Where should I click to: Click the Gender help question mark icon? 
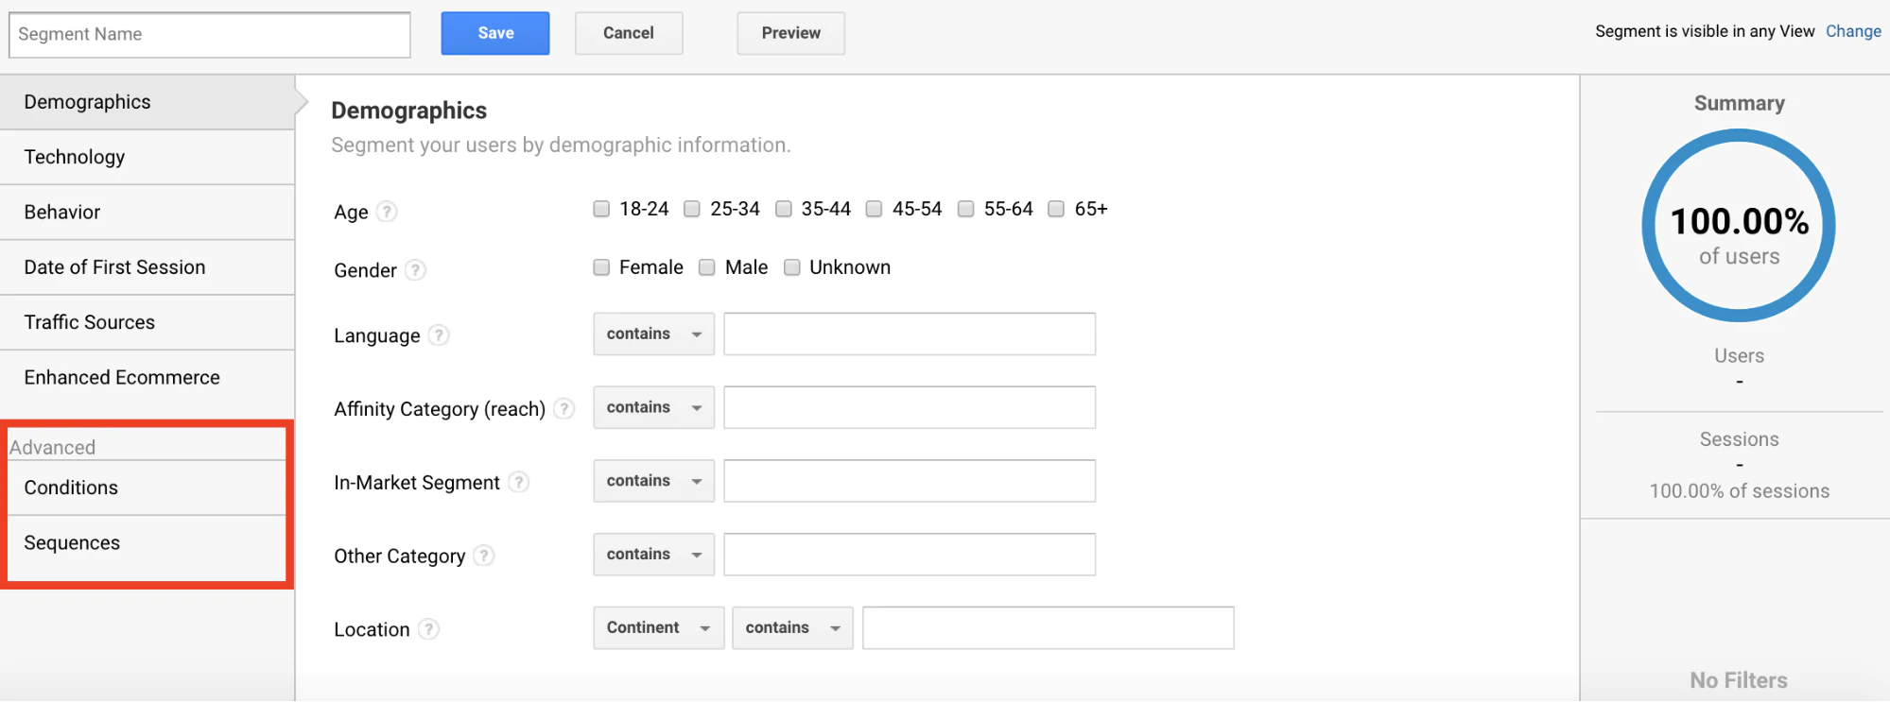pos(415,270)
